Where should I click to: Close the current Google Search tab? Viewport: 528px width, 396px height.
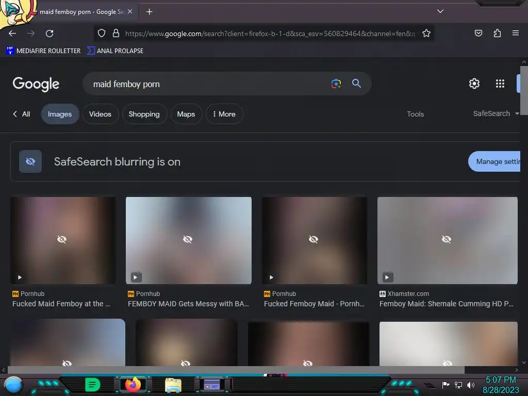pyautogui.click(x=130, y=11)
